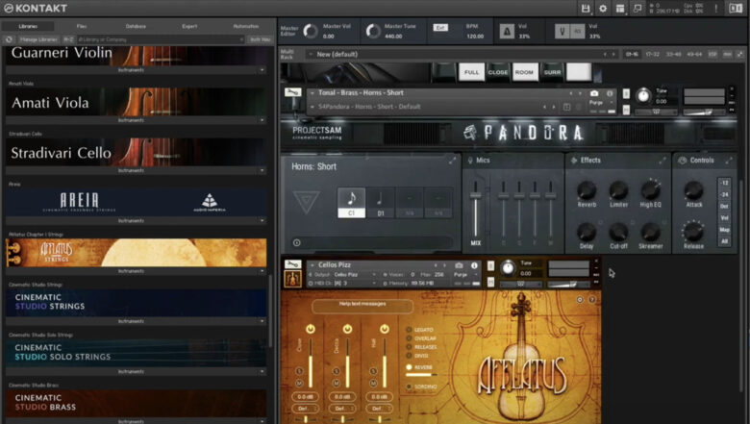Expand the Controls panel arrow icon
The image size is (750, 424).
[729, 162]
